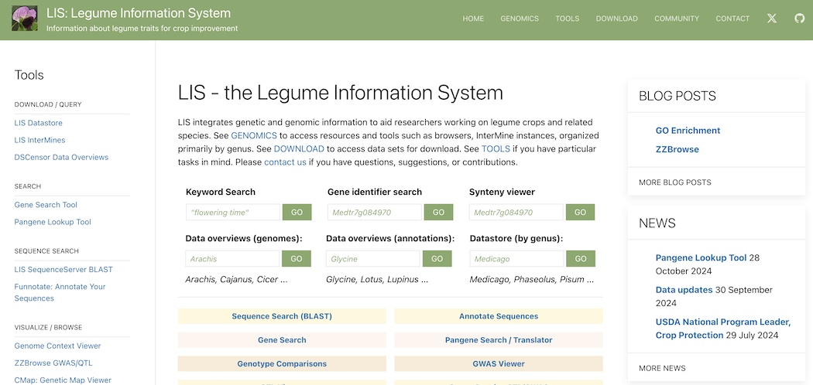
Task: Click the LIS flower logo image
Action: tap(25, 19)
